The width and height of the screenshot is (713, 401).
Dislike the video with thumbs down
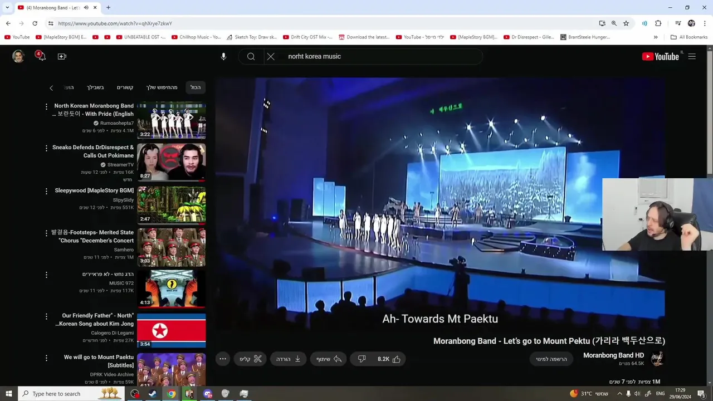tap(362, 359)
